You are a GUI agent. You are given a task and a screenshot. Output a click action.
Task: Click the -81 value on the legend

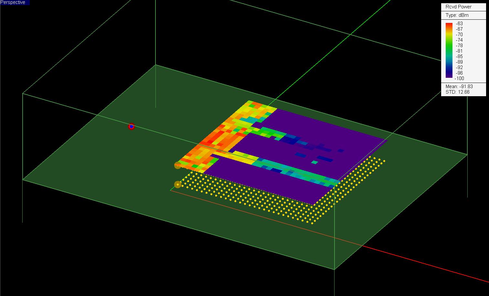[x=459, y=51]
